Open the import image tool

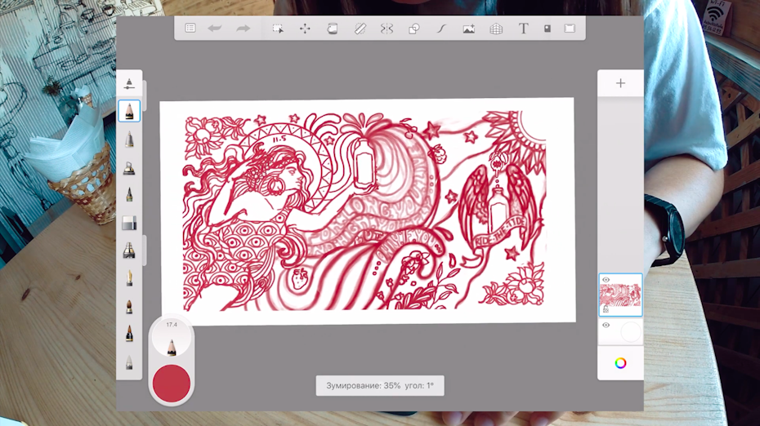[x=468, y=29]
